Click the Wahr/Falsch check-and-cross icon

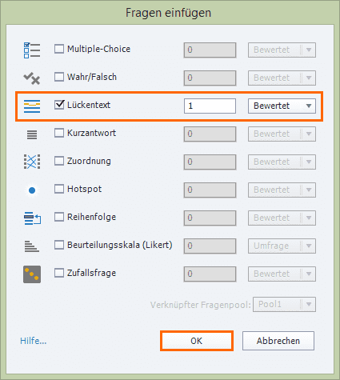[32, 78]
